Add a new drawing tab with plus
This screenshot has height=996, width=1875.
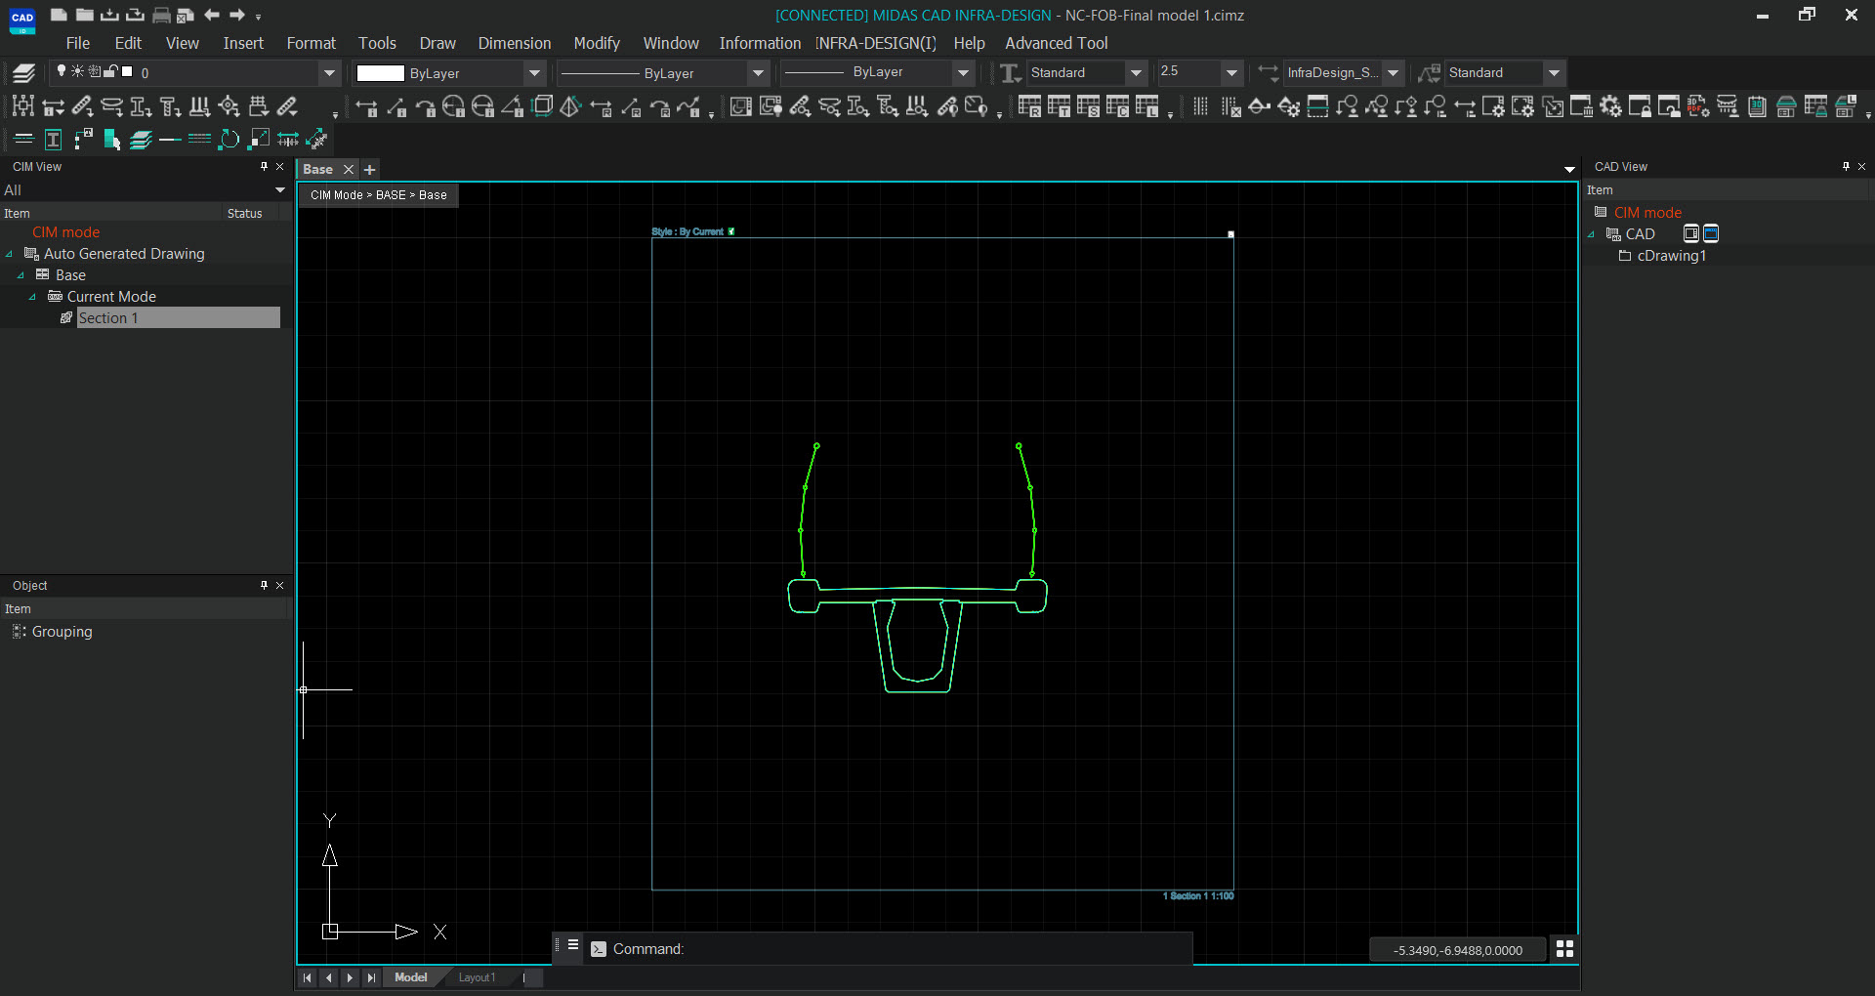[x=370, y=170]
